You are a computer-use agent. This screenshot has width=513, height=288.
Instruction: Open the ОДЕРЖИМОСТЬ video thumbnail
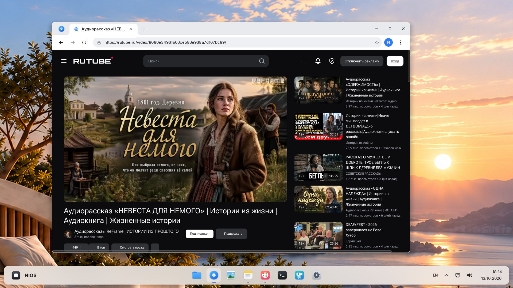point(318,90)
